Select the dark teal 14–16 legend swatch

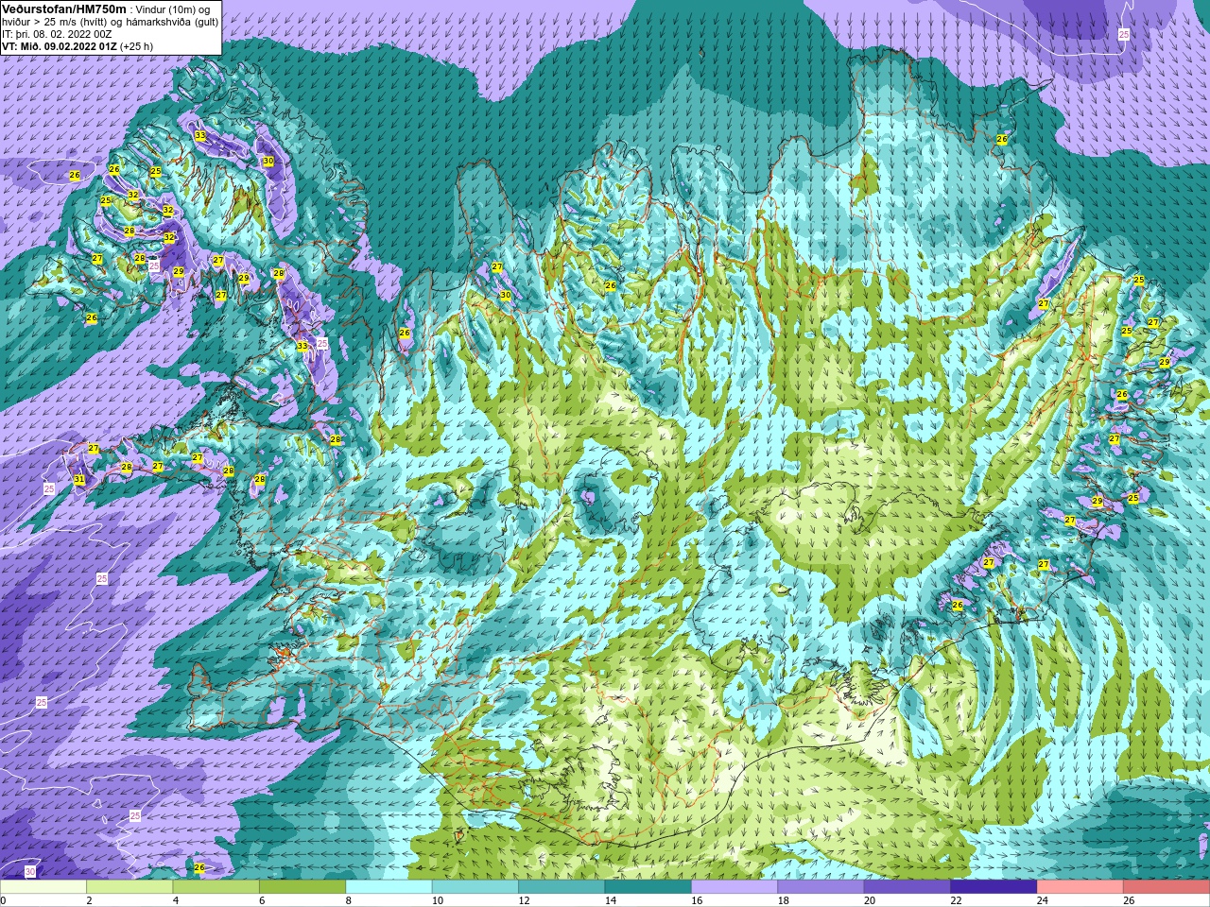click(648, 887)
